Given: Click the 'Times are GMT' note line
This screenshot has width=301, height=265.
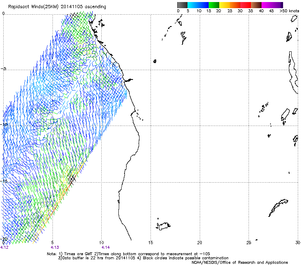Looking at the screenshot, I should tap(129, 254).
